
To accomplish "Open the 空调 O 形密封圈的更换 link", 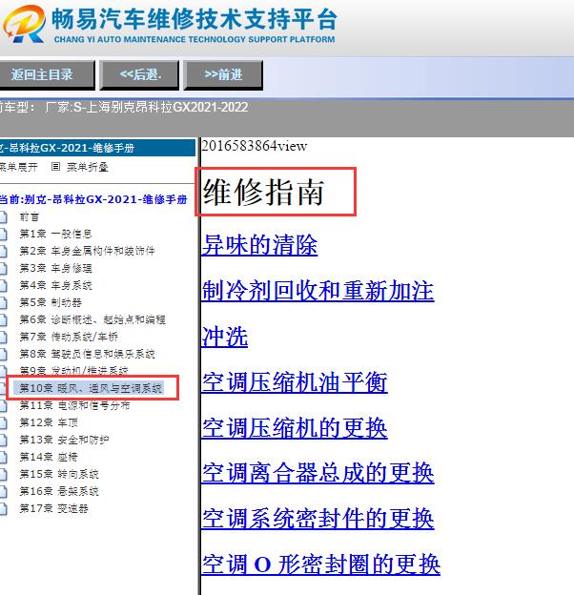I will pyautogui.click(x=321, y=564).
